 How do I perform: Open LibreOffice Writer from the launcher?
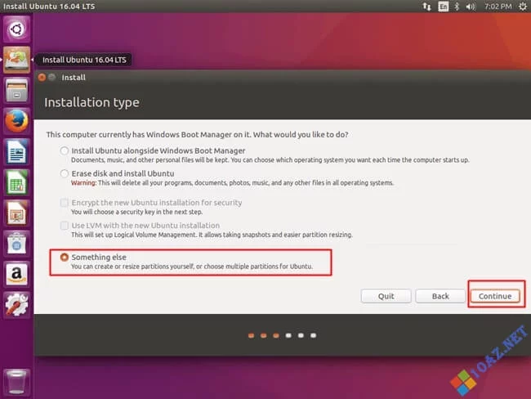point(16,151)
